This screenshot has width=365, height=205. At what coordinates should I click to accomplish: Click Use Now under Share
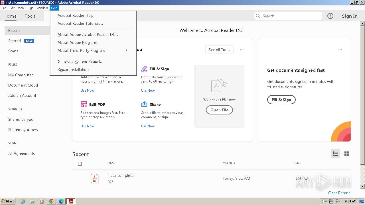[x=148, y=126]
